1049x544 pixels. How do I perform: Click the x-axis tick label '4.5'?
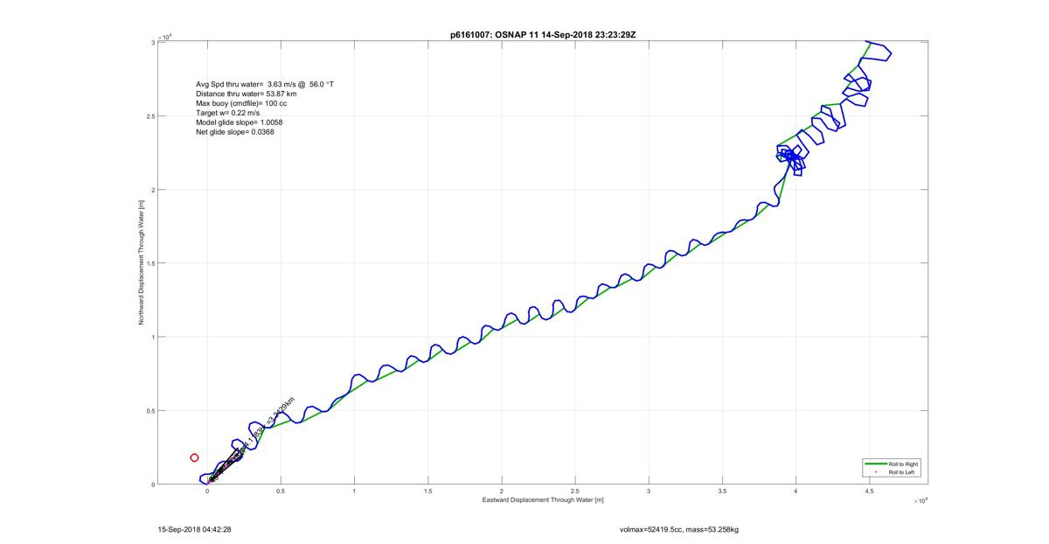point(869,492)
